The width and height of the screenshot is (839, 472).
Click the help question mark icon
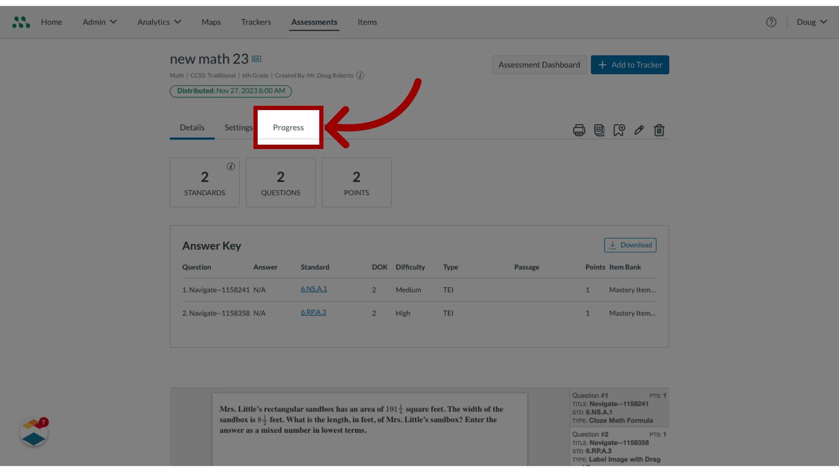(771, 22)
